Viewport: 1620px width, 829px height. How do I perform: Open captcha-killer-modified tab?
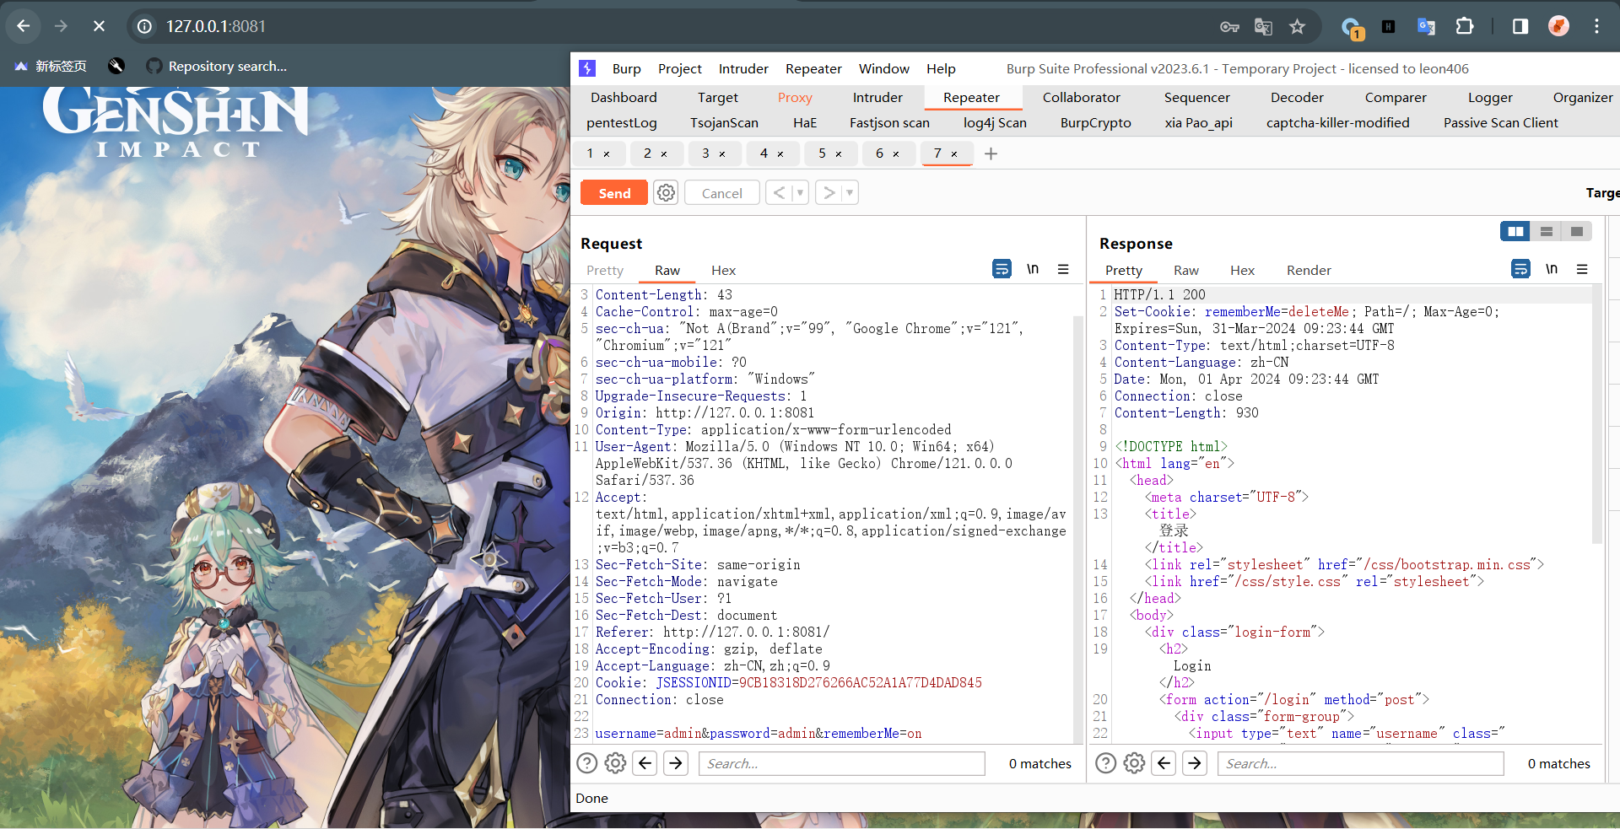(1337, 122)
